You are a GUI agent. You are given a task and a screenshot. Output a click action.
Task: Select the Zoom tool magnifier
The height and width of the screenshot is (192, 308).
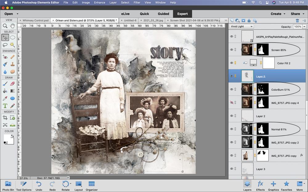[x=5, y=26]
